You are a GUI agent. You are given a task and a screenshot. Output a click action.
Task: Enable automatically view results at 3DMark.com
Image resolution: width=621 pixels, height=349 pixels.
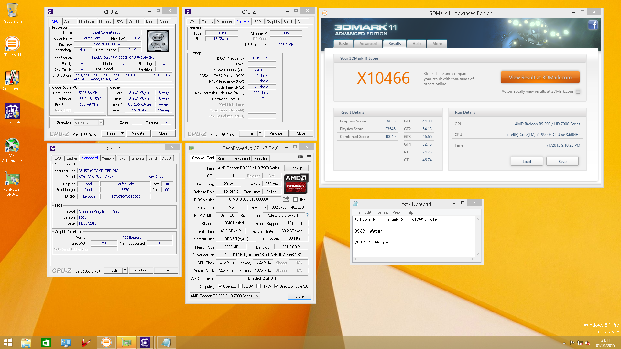pos(578,91)
